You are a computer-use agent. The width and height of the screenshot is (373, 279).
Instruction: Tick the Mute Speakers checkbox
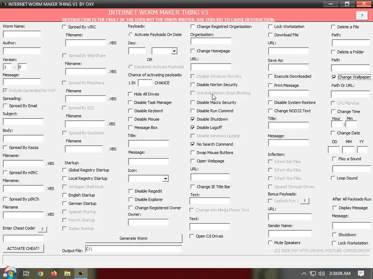(x=270, y=243)
